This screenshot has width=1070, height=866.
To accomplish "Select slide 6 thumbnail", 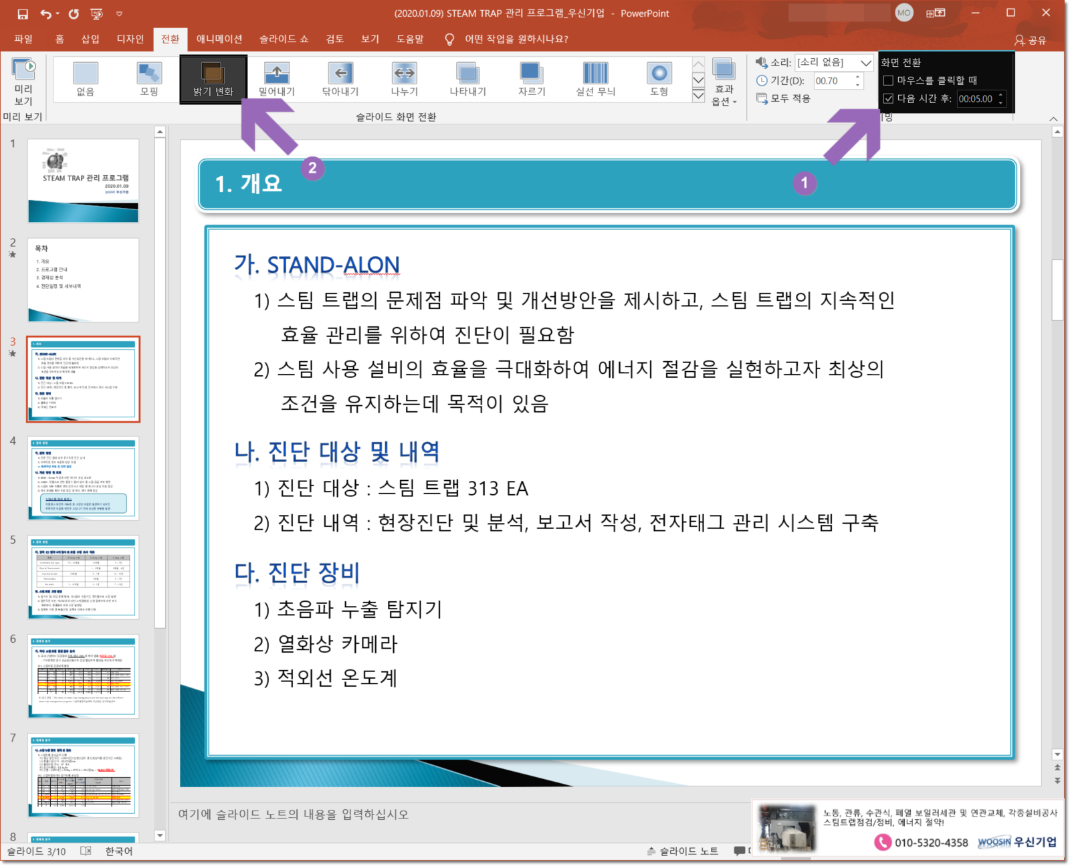I will tap(83, 676).
